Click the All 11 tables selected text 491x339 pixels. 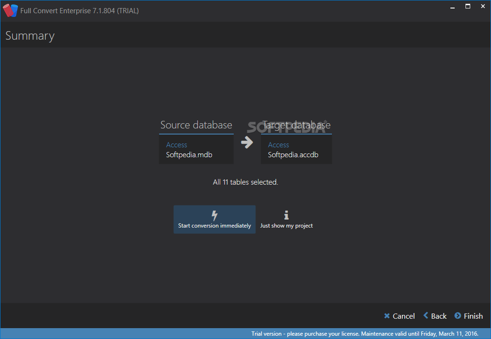click(245, 182)
